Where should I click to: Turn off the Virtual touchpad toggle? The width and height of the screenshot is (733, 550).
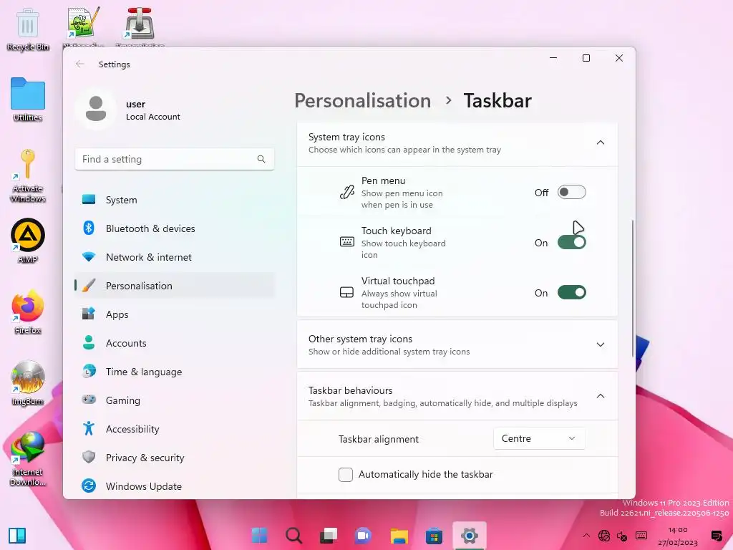coord(571,292)
